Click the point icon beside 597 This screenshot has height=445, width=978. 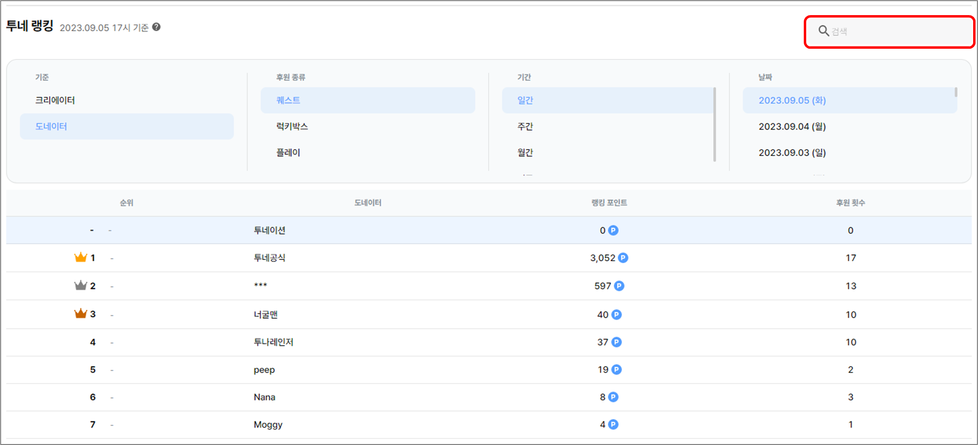[x=619, y=286]
